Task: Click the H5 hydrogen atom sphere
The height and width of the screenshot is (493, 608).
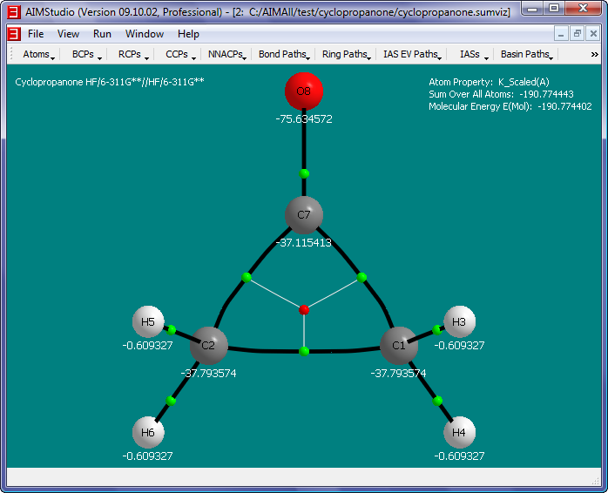Action: click(148, 322)
